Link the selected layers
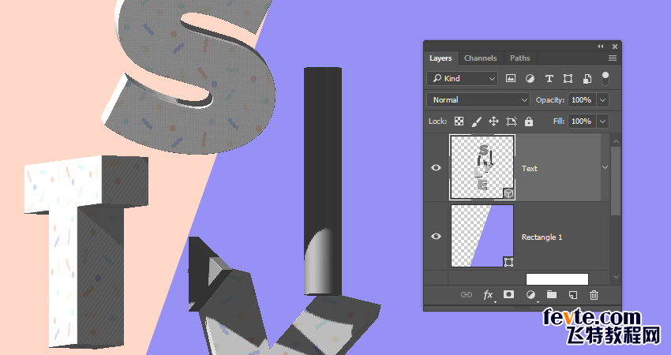The height and width of the screenshot is (355, 671). pyautogui.click(x=466, y=295)
